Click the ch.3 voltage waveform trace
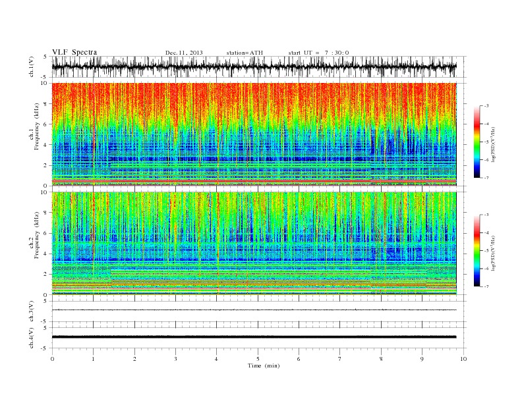The image size is (522, 403). coord(254,310)
